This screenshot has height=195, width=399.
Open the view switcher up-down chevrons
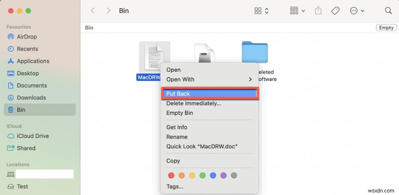pyautogui.click(x=266, y=10)
